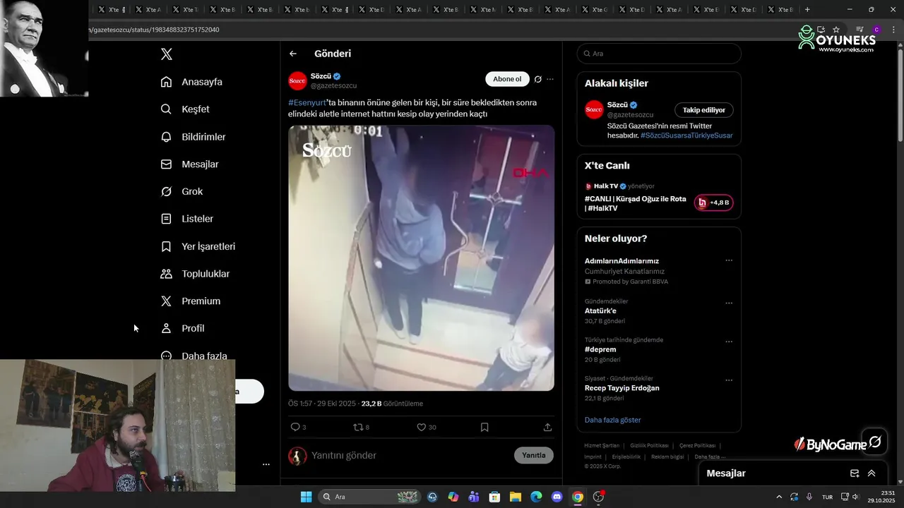Expand the Mesajlar drawer with double chevron
The image size is (904, 508).
click(x=872, y=473)
